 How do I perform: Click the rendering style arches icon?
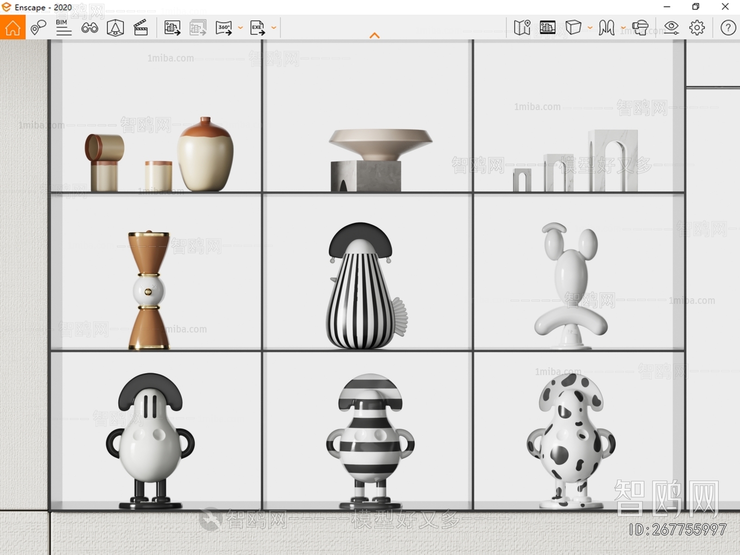click(606, 28)
